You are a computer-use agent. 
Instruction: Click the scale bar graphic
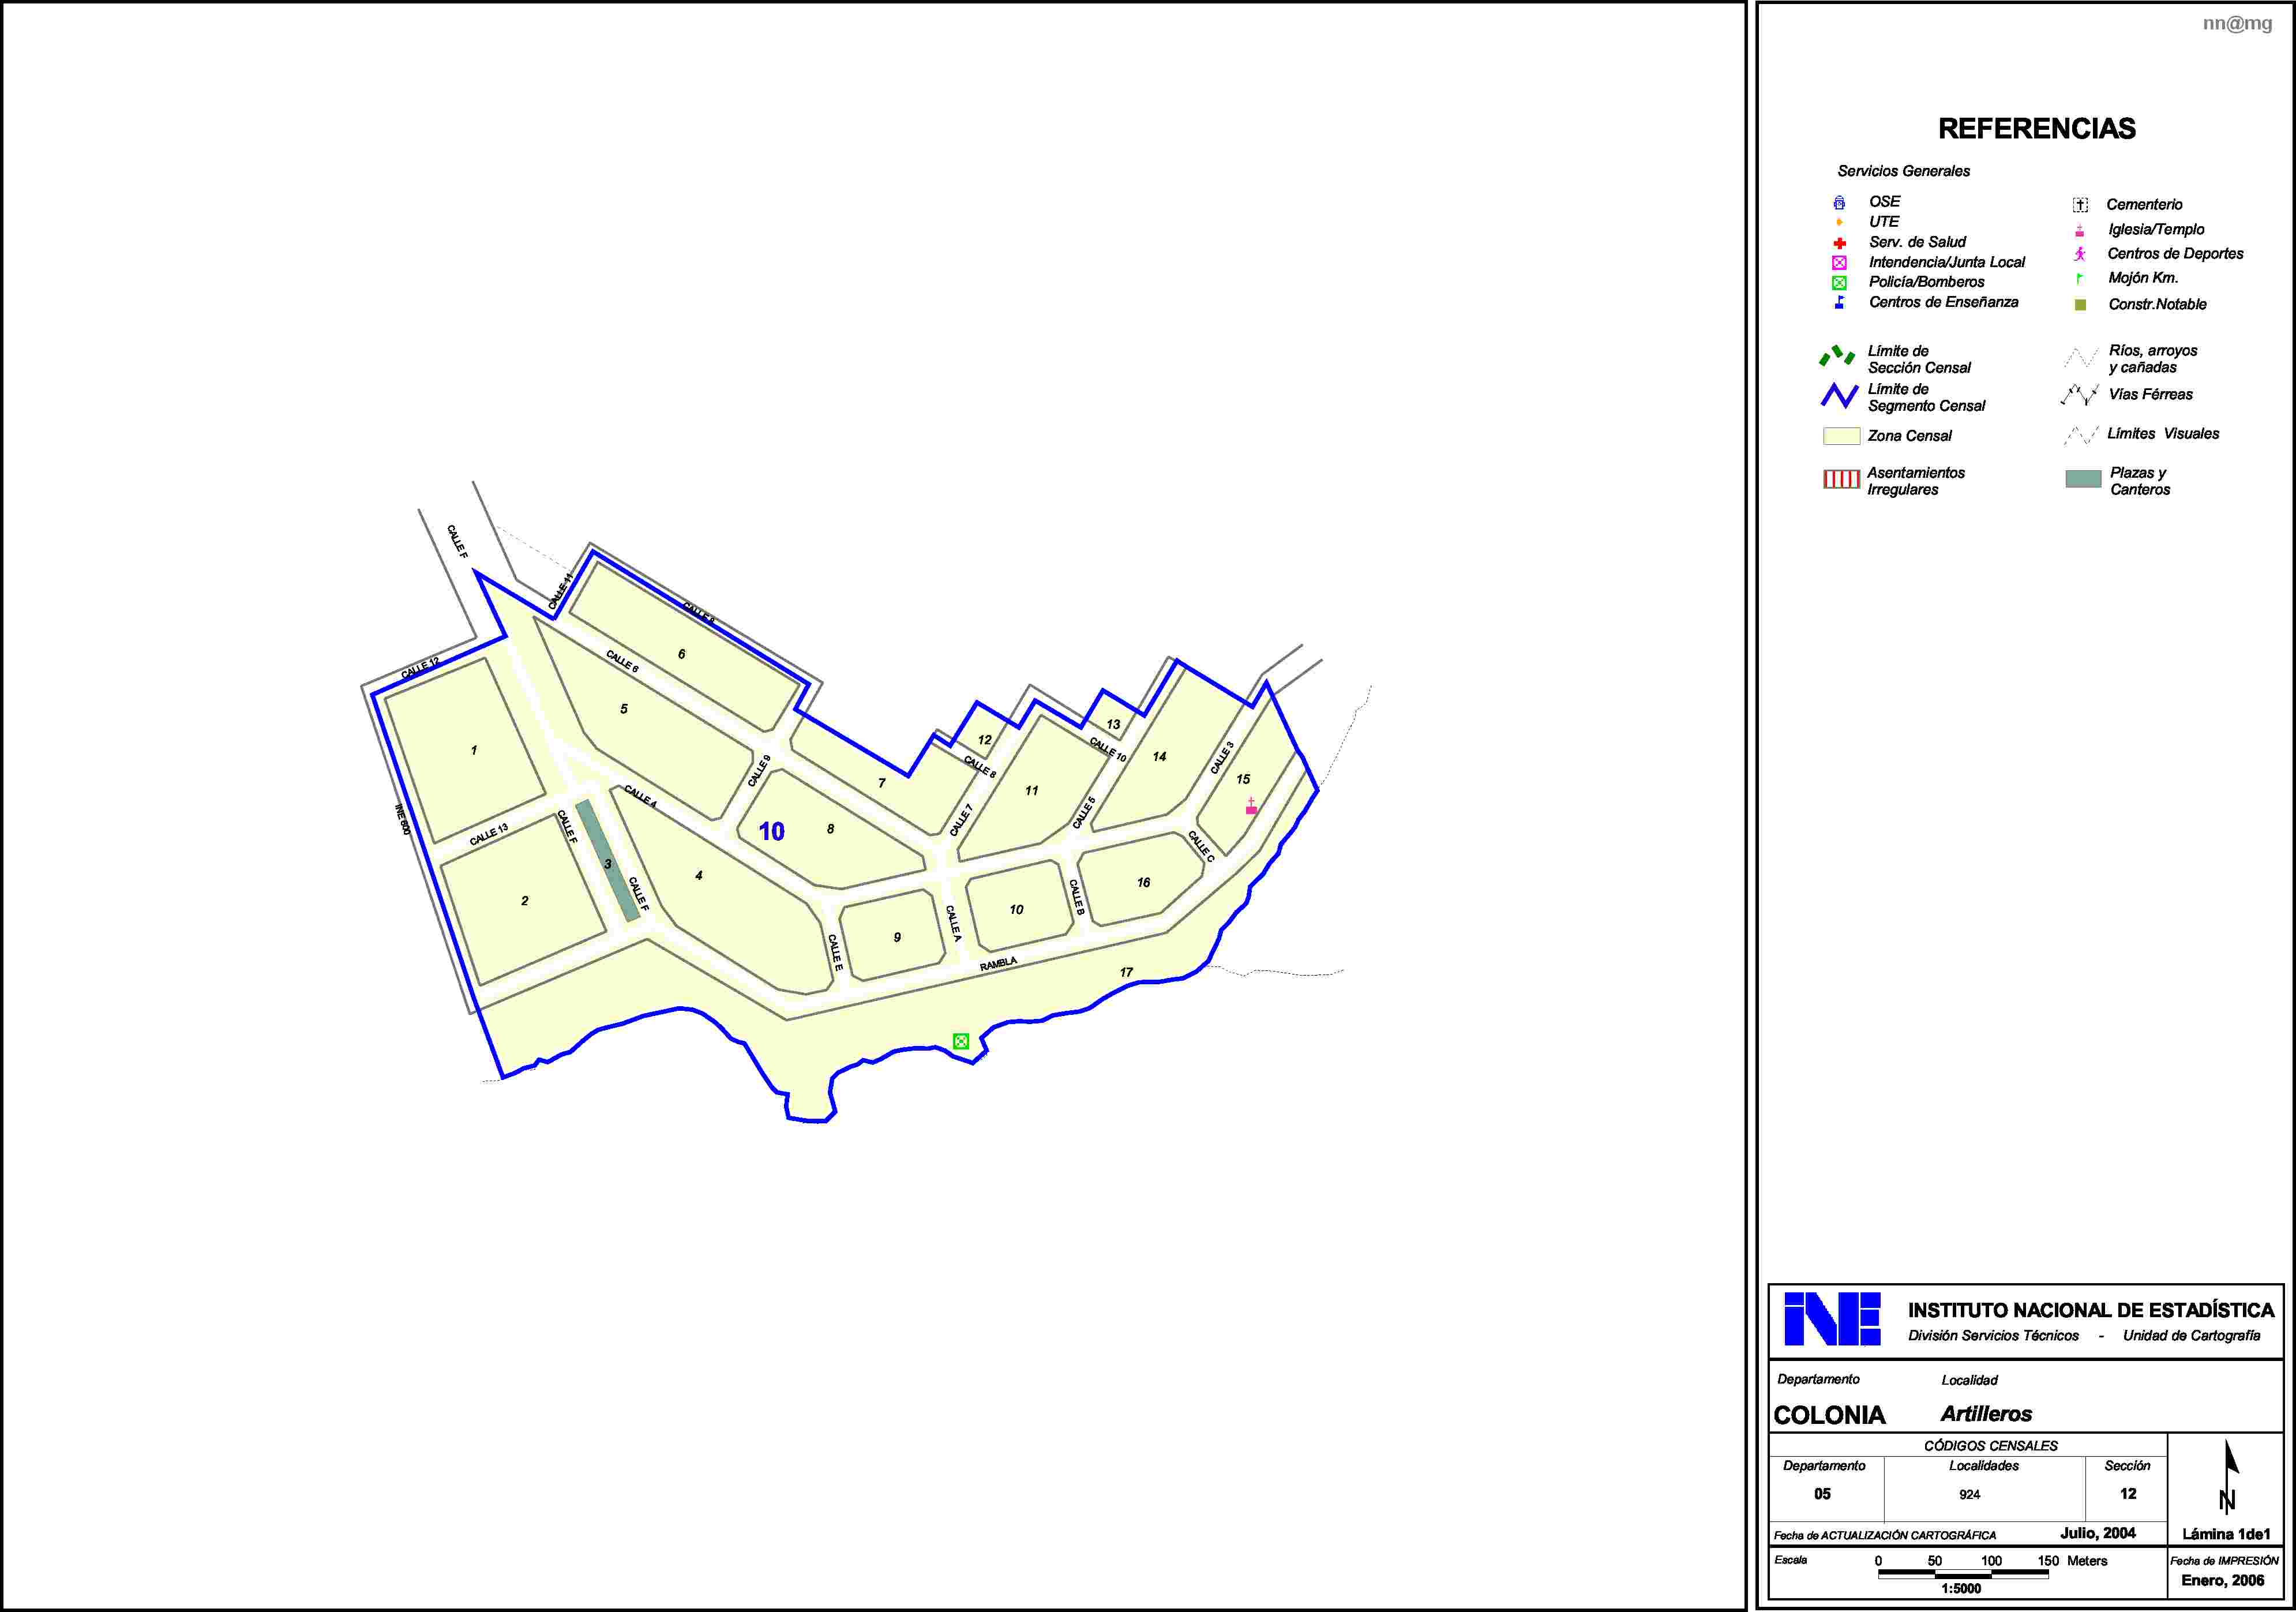tap(1963, 1574)
